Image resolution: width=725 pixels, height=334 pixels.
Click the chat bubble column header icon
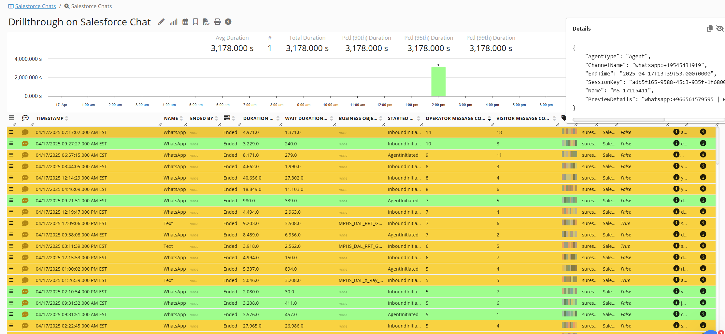coord(25,118)
